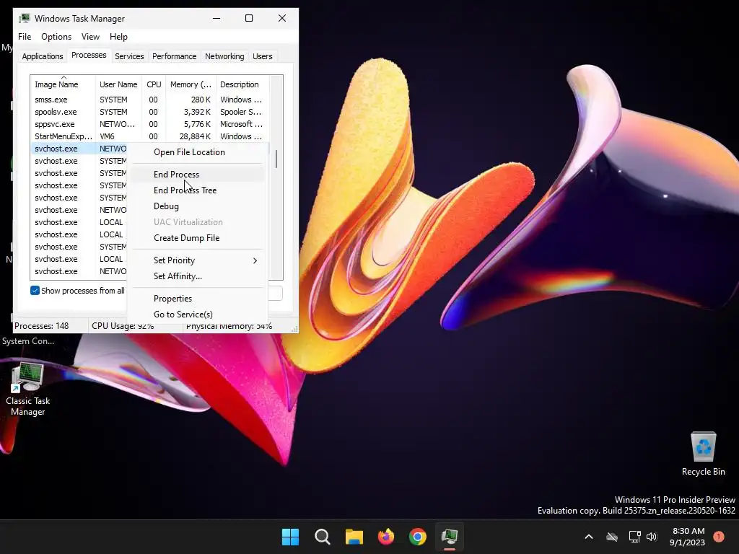Switch to the Processes tab
This screenshot has width=739, height=554.
(89, 55)
